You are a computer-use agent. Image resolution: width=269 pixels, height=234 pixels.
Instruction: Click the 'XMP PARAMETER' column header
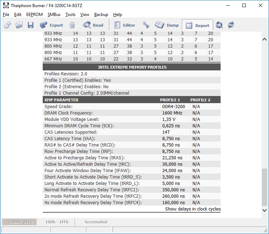point(61,100)
